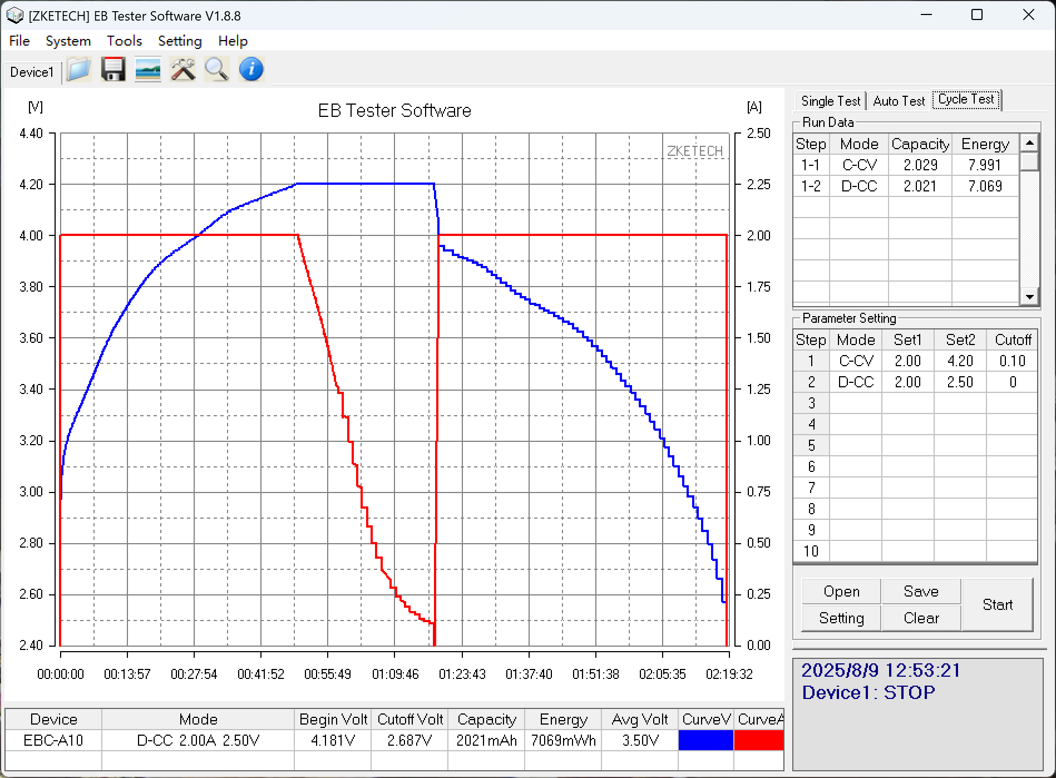
Task: Open the Setting menu
Action: (180, 41)
